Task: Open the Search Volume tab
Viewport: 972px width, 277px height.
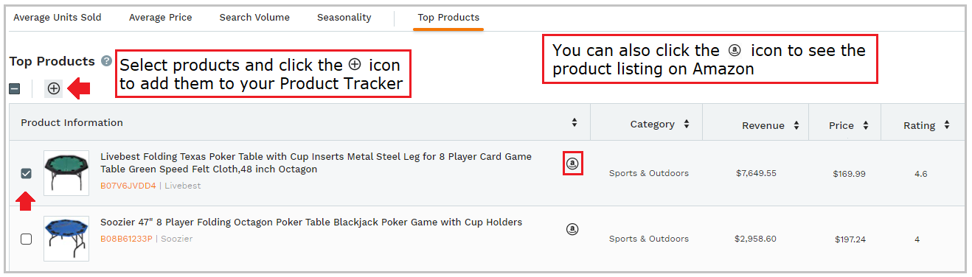Action: (x=254, y=17)
